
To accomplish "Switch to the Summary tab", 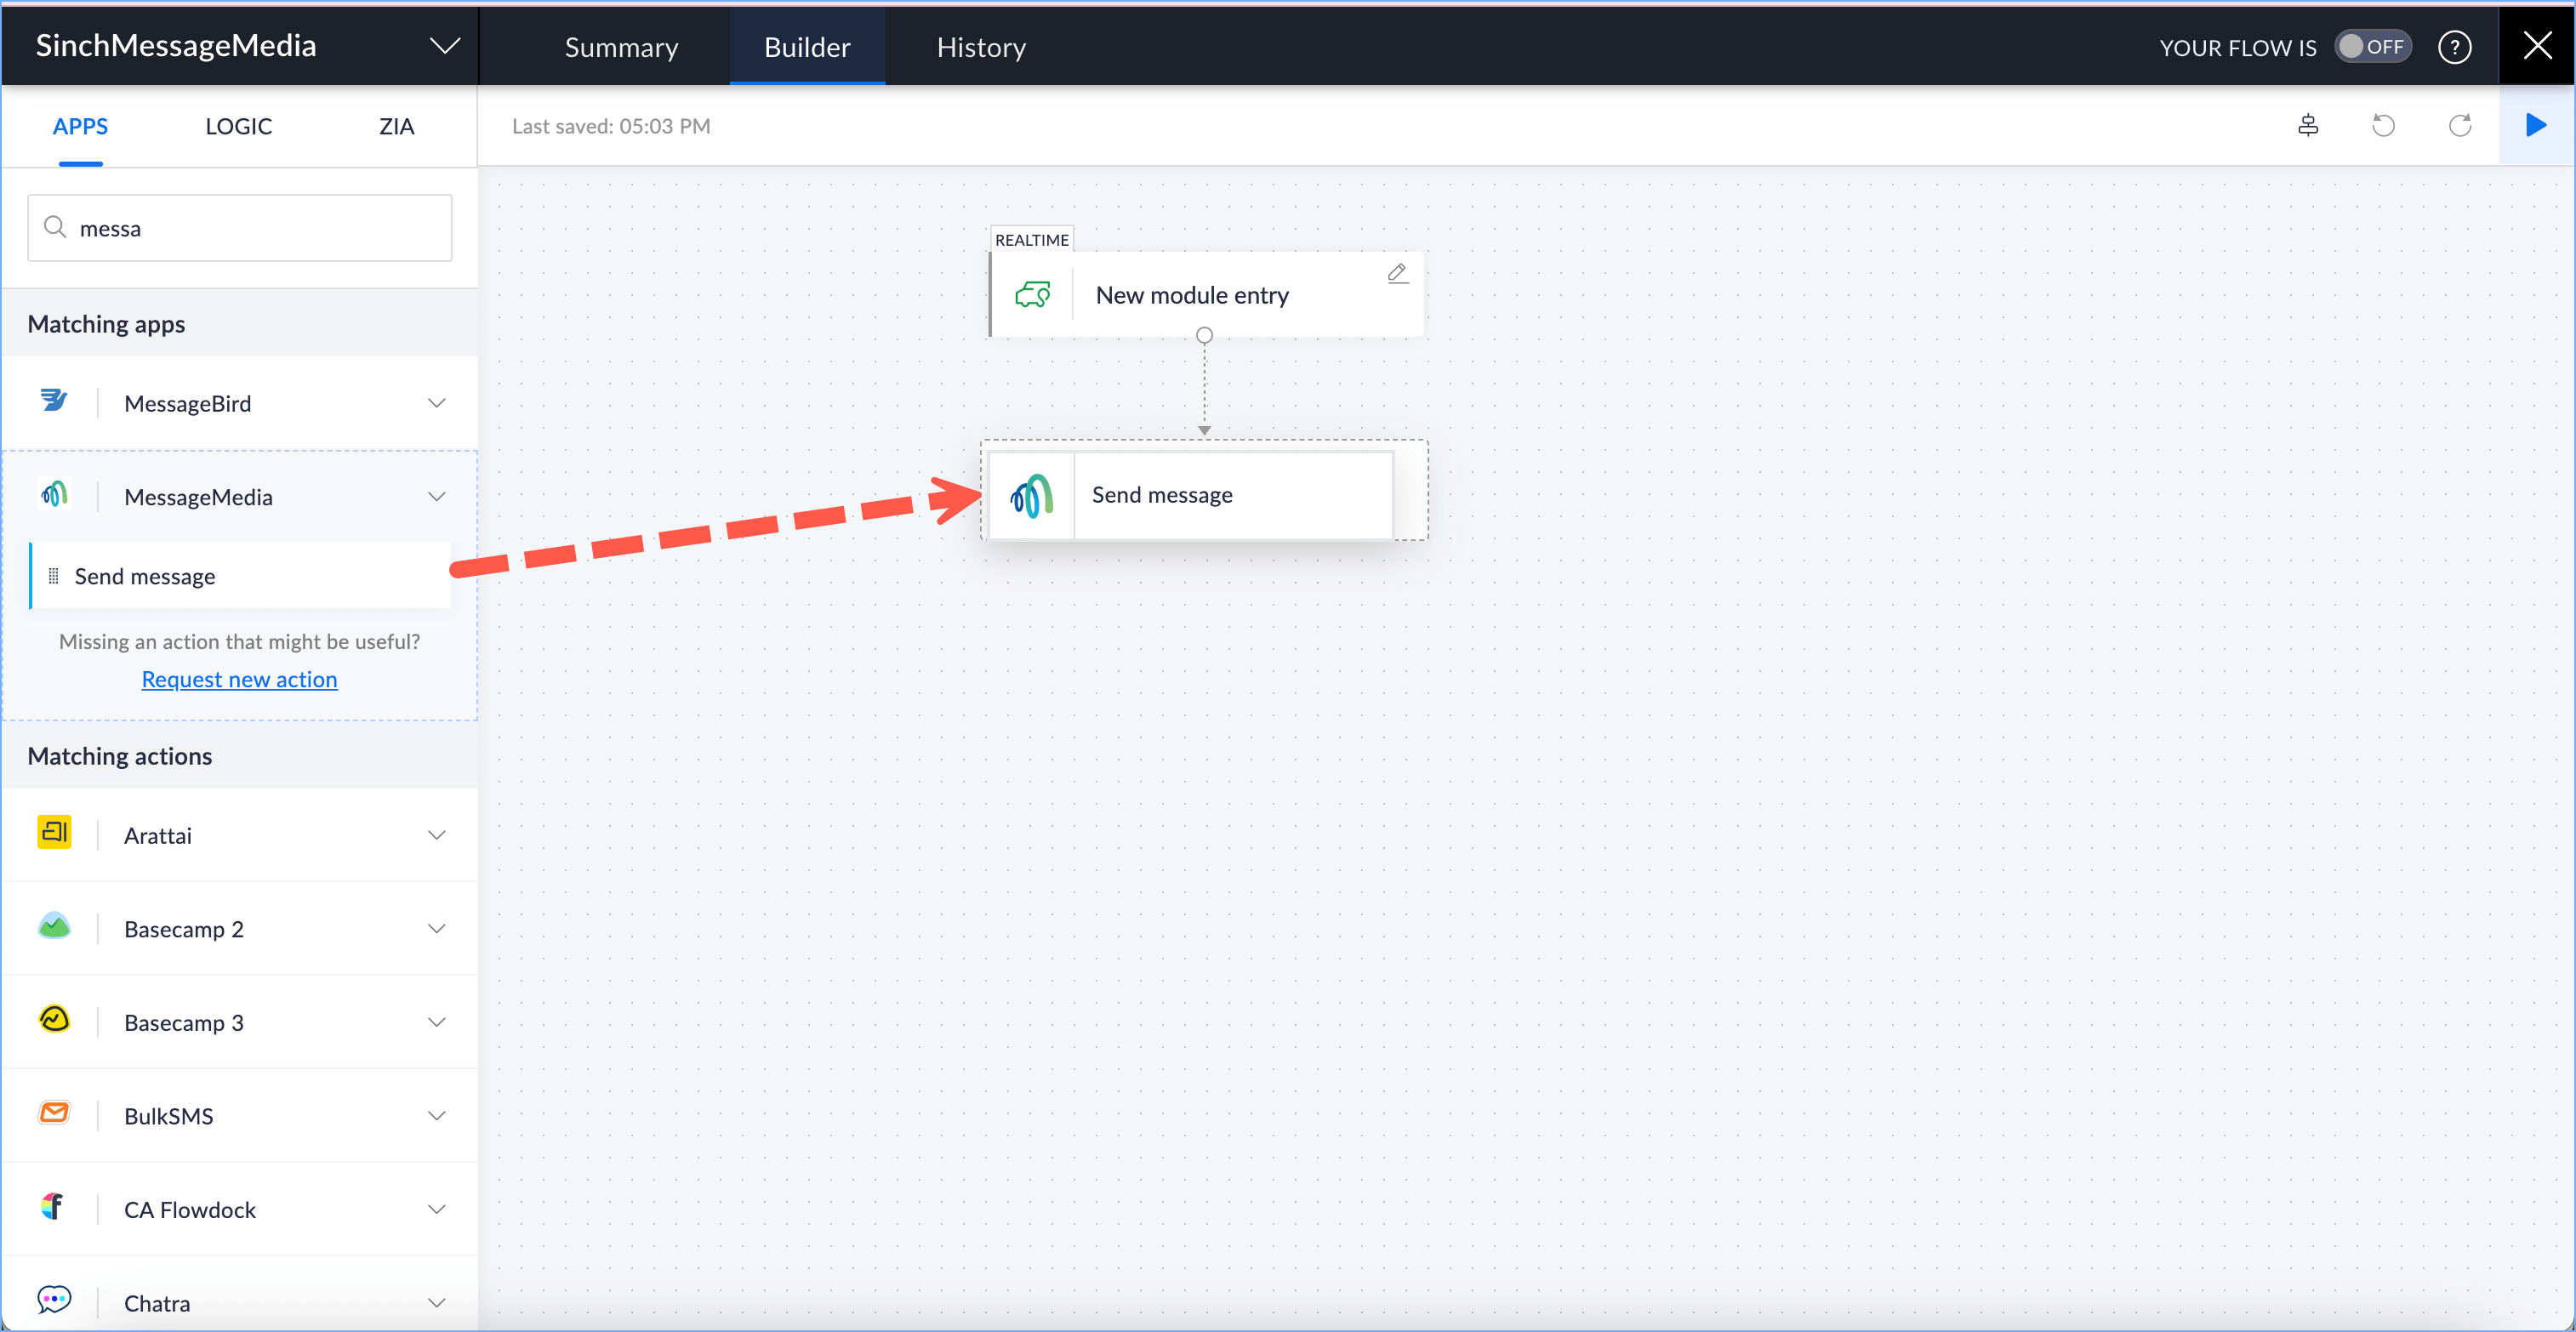I will click(621, 47).
